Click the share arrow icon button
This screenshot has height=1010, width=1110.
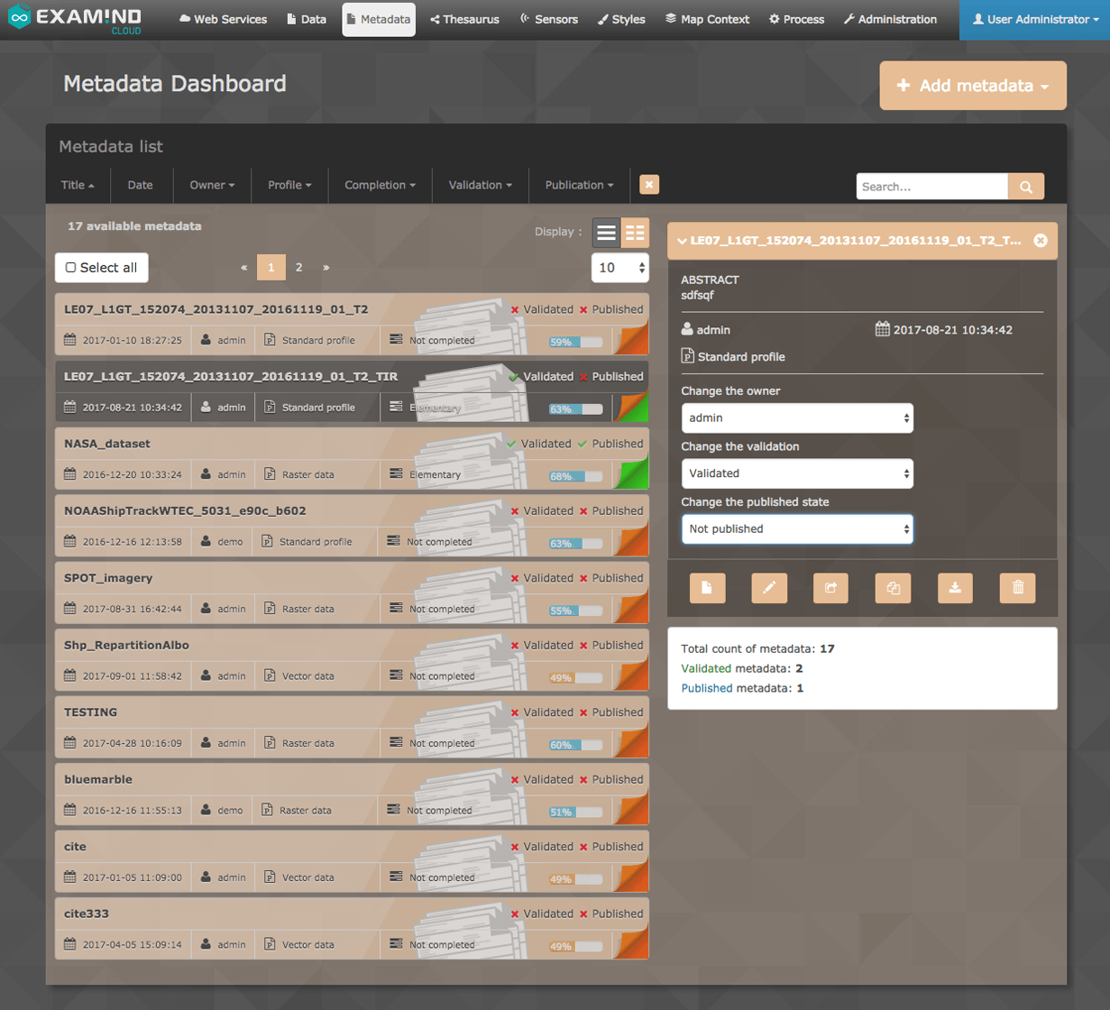[x=830, y=588]
